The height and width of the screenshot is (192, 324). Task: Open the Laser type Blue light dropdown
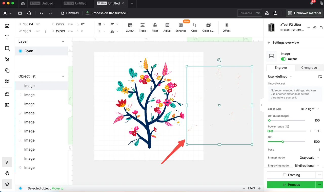(310, 109)
